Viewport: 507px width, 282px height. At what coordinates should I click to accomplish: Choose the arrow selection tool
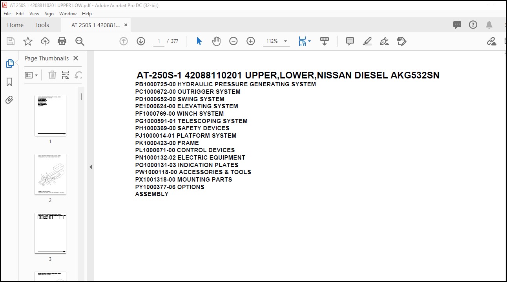click(x=199, y=41)
